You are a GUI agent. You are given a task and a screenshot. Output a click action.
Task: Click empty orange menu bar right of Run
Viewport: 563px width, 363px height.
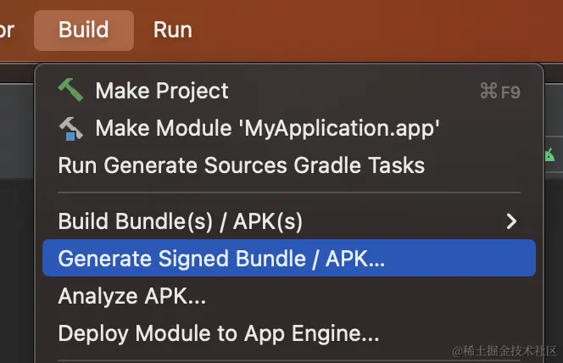(377, 31)
